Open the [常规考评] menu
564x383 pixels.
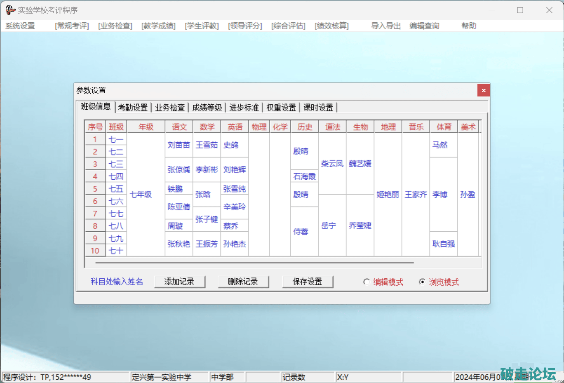coord(72,26)
